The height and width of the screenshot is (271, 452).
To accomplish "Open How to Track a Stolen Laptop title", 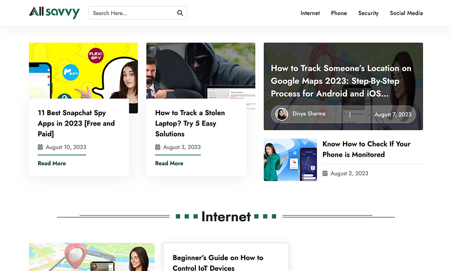I will (190, 123).
